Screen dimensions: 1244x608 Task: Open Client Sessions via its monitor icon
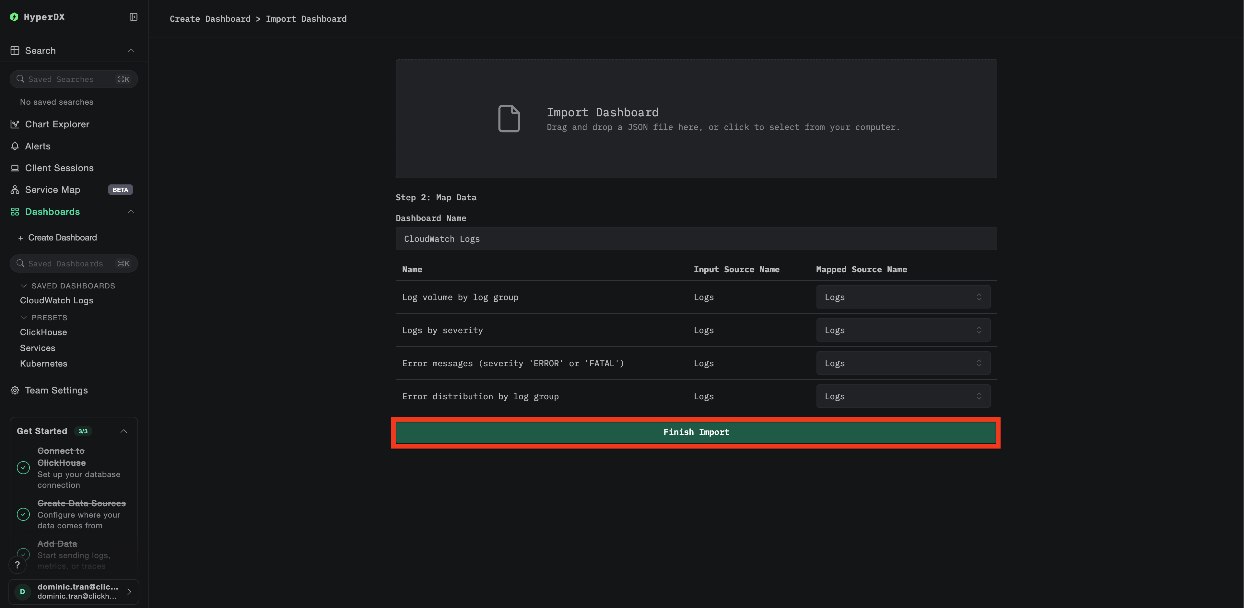(15, 168)
